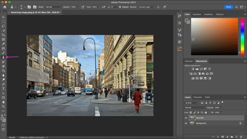Toggle the Aligned checkbox

click(x=120, y=7)
